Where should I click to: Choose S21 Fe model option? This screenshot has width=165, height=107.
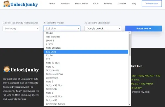tap(86, 55)
